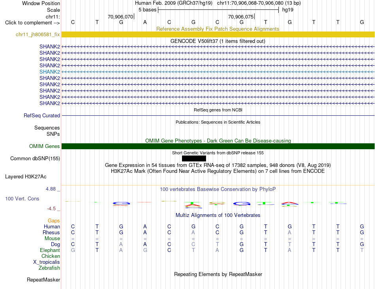Click the GENCODE V50lift37 track title
This screenshot has width=375, height=289.
coord(218,41)
